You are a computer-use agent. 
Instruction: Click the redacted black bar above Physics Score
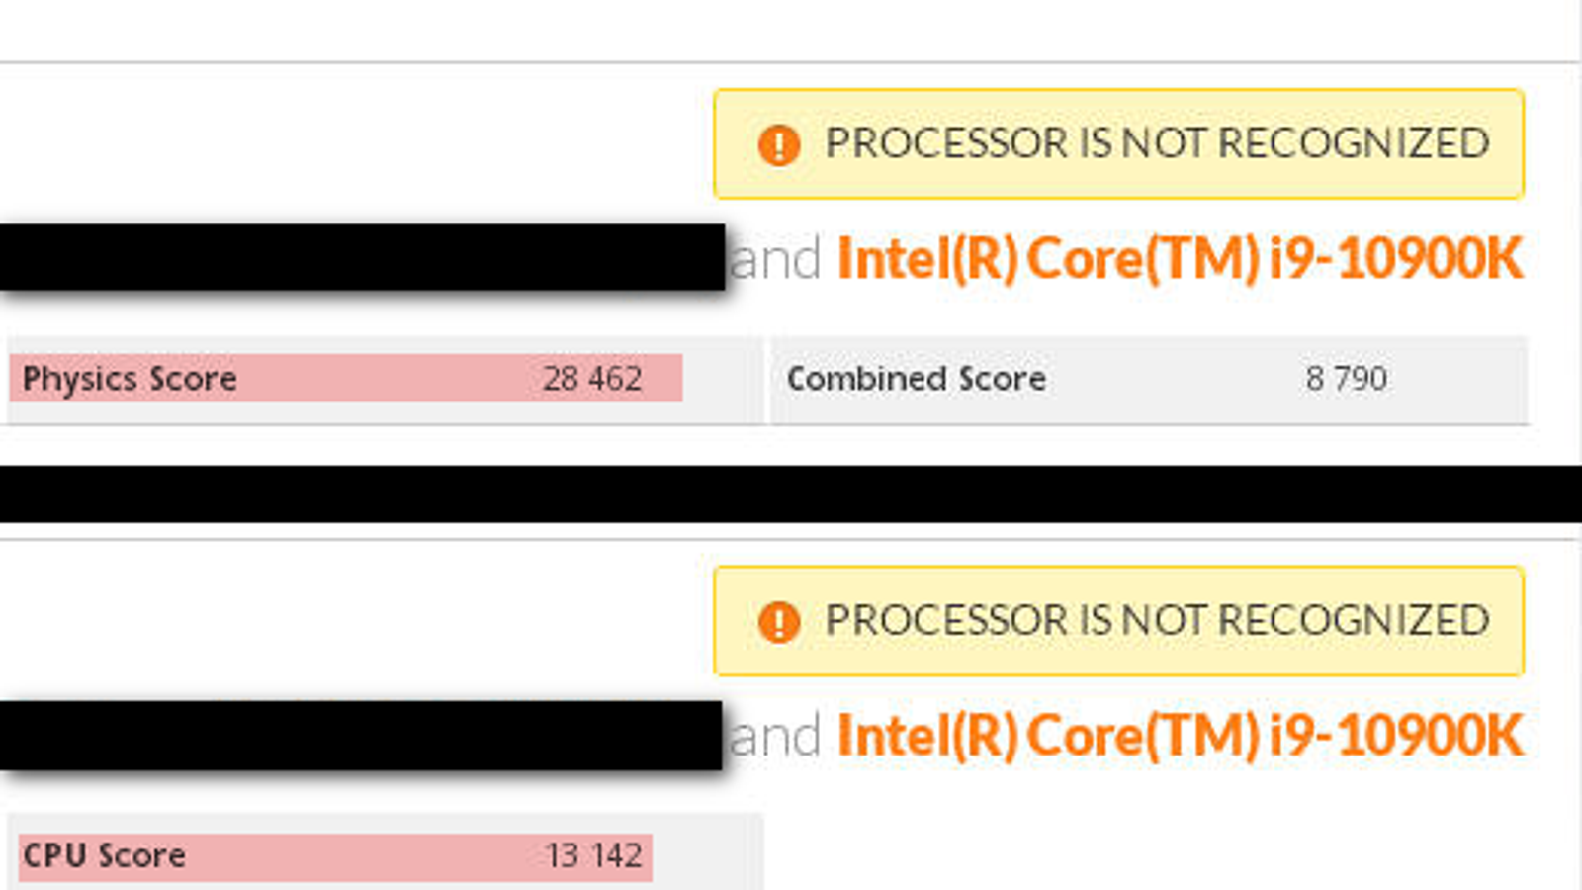click(361, 257)
